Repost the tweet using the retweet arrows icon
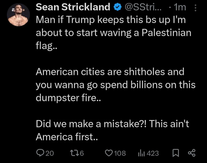Viewport: 207px width, 163px height. point(74,153)
